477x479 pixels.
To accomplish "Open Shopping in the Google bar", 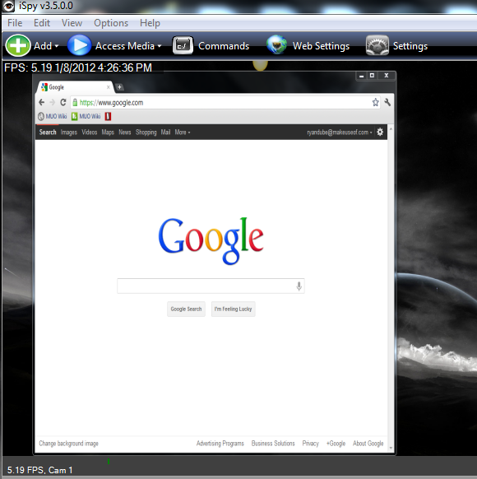I will pos(146,133).
